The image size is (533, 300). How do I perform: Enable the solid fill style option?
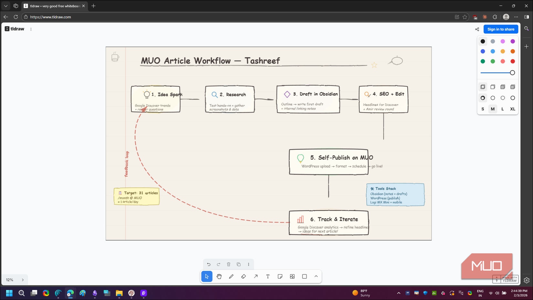(x=503, y=87)
